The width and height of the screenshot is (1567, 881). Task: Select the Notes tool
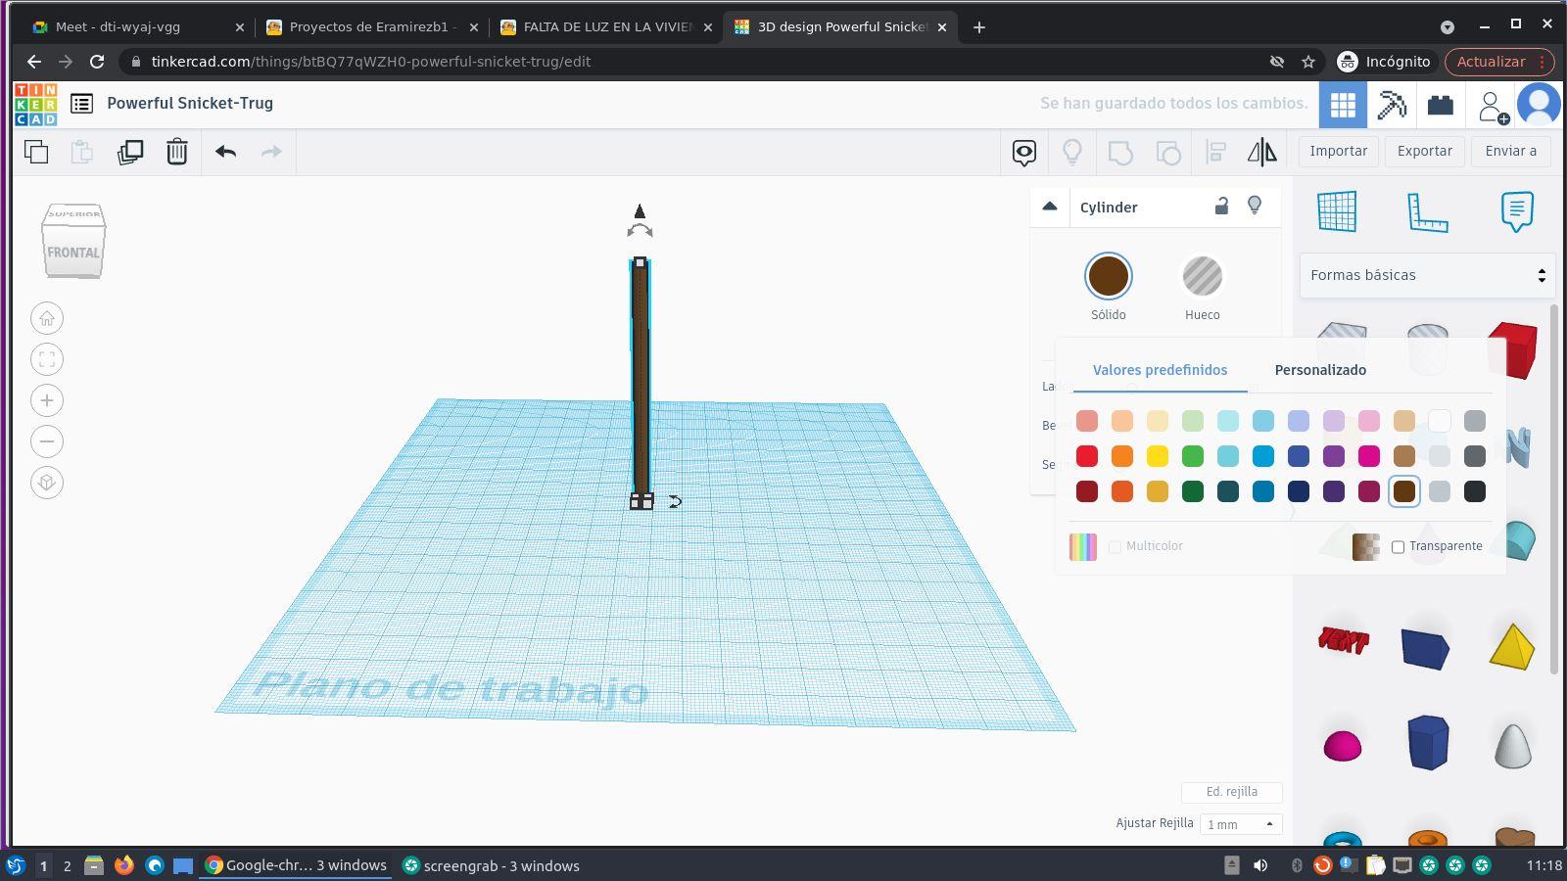pos(1517,211)
